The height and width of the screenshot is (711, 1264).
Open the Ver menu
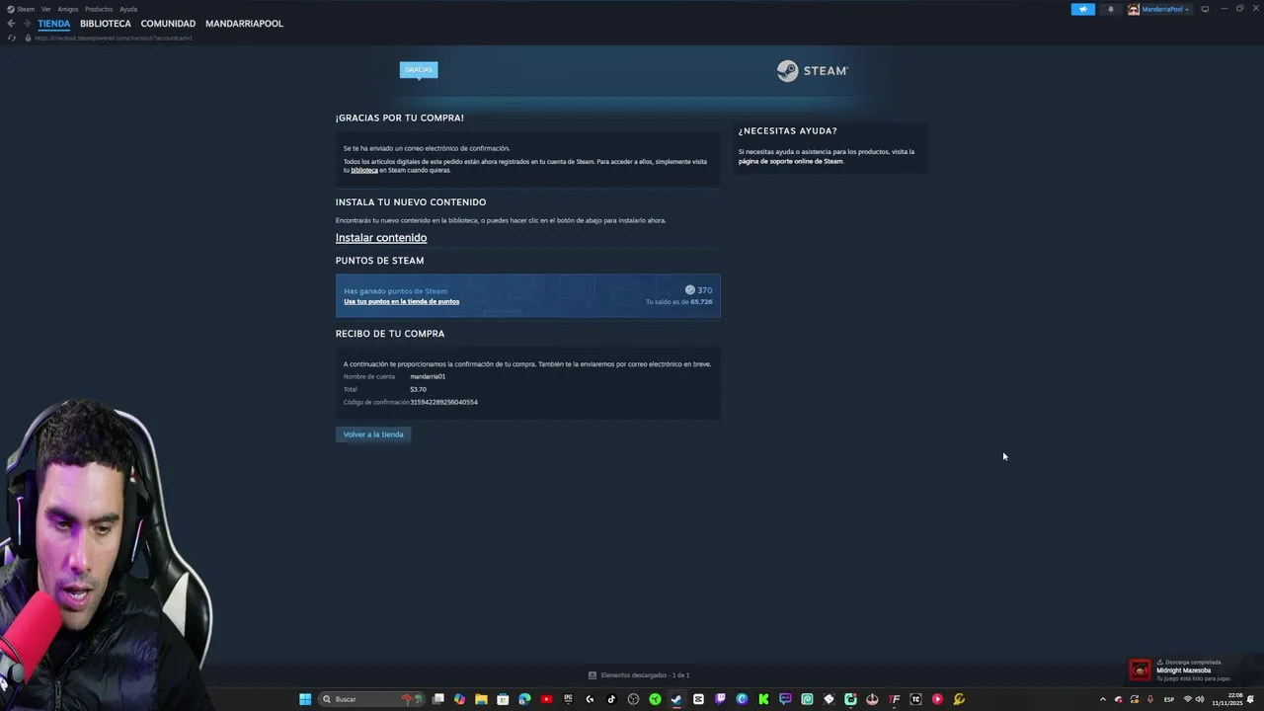click(45, 9)
